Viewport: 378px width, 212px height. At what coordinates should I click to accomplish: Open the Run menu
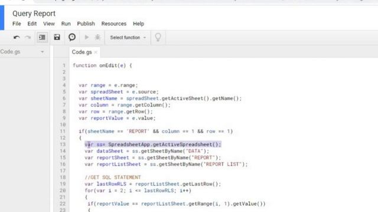click(x=66, y=24)
